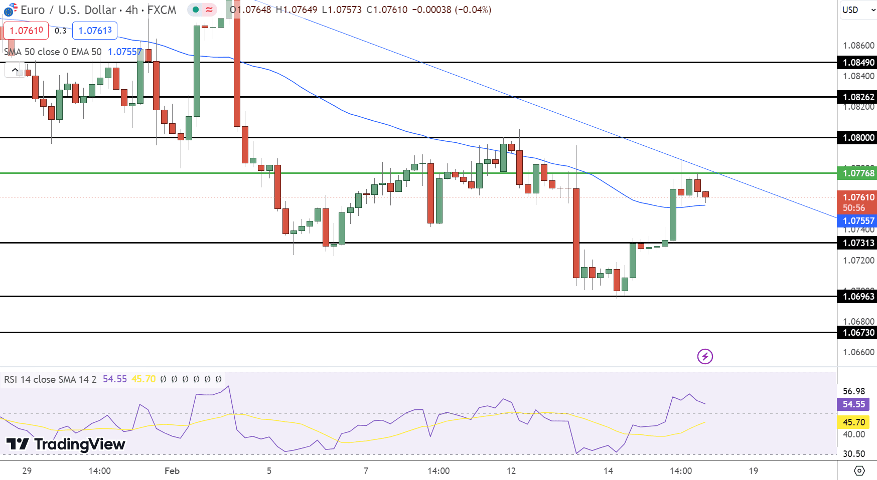The width and height of the screenshot is (877, 480).
Task: Click the 1.06730 support level label
Action: (x=857, y=333)
